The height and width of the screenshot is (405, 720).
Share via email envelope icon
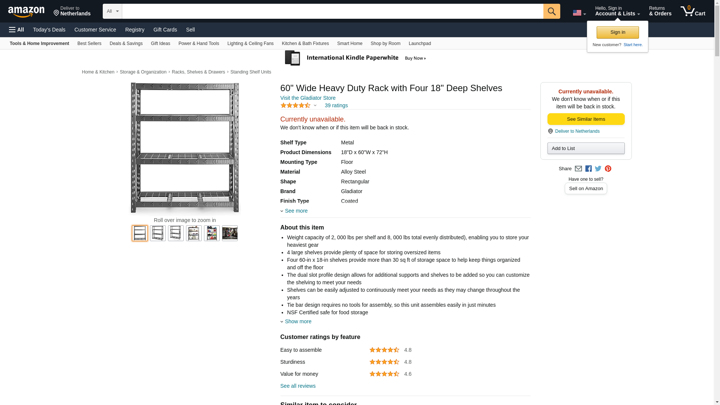578,169
